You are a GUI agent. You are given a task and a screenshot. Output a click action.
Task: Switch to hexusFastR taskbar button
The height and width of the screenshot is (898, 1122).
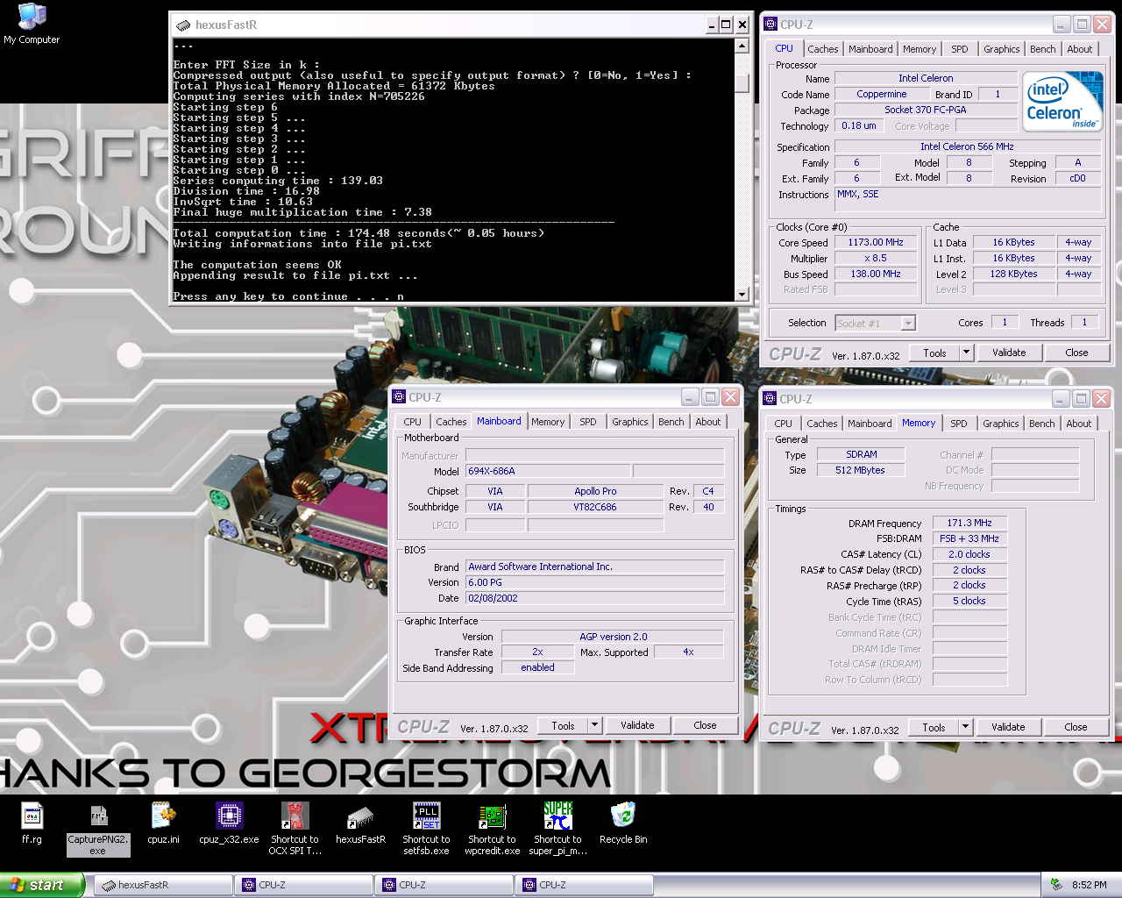coord(163,885)
